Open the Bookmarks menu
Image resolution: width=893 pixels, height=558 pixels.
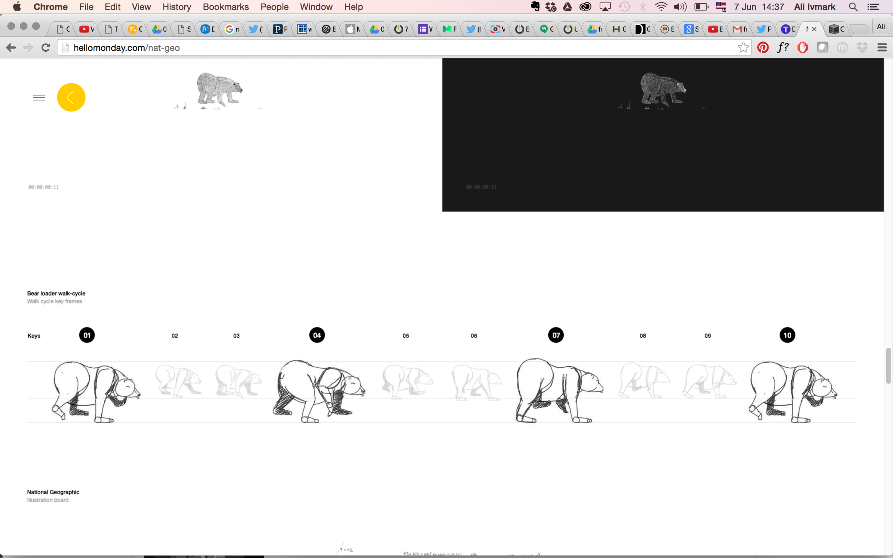226,7
